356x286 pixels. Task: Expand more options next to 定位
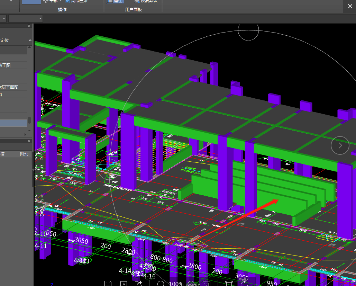30,41
